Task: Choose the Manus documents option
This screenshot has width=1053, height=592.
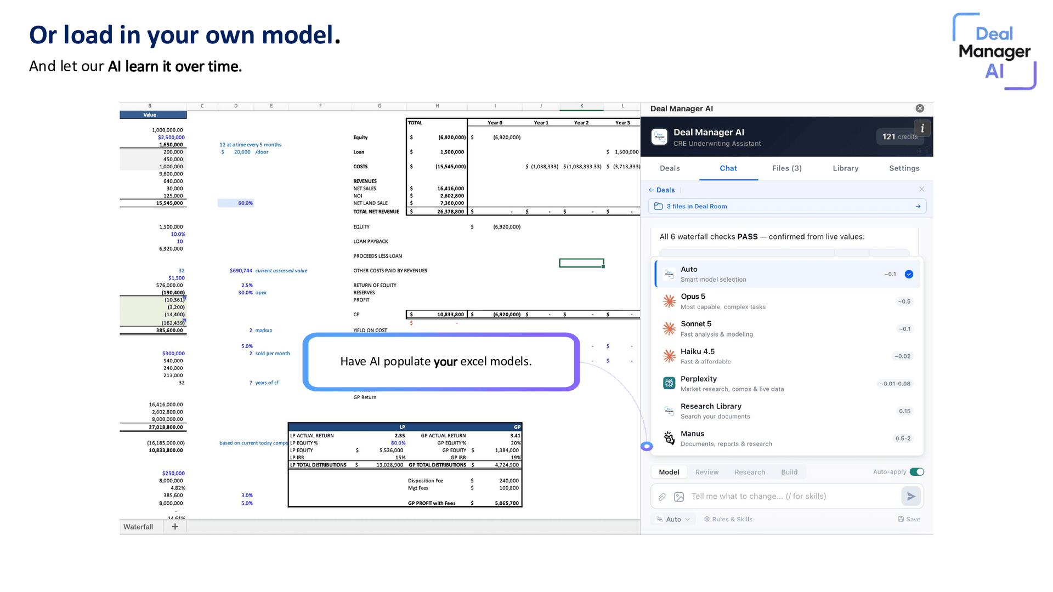Action: [x=787, y=439]
